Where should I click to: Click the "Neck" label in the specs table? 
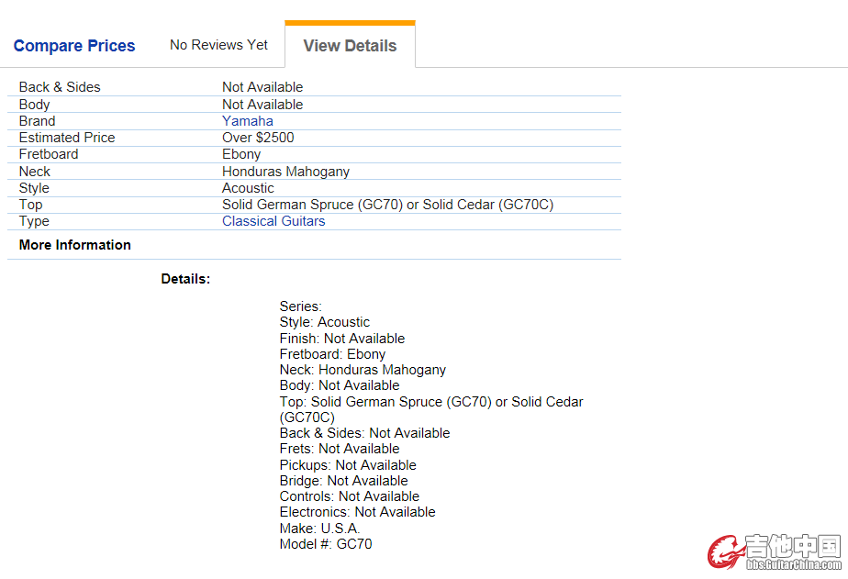[x=35, y=172]
